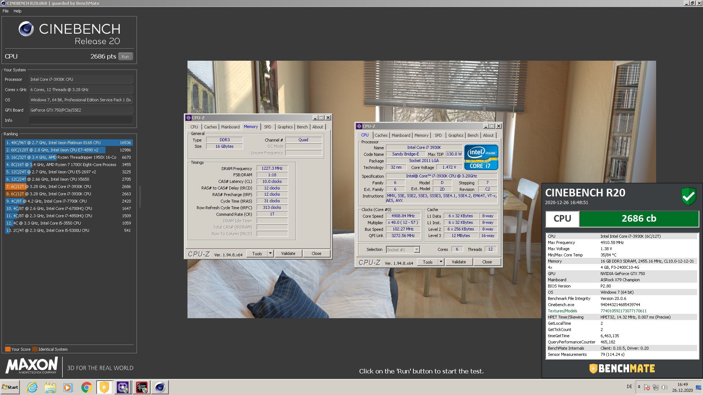Click the DE language indicator
The image size is (703, 395).
(629, 387)
